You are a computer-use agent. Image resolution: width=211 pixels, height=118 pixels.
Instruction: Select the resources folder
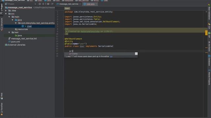[x=23, y=29]
